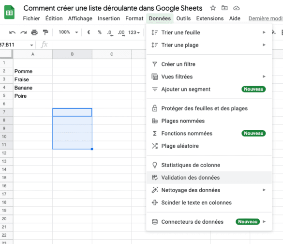The width and height of the screenshot is (283, 244).
Task: Open the Google Sheets home icon
Action: pos(9,12)
